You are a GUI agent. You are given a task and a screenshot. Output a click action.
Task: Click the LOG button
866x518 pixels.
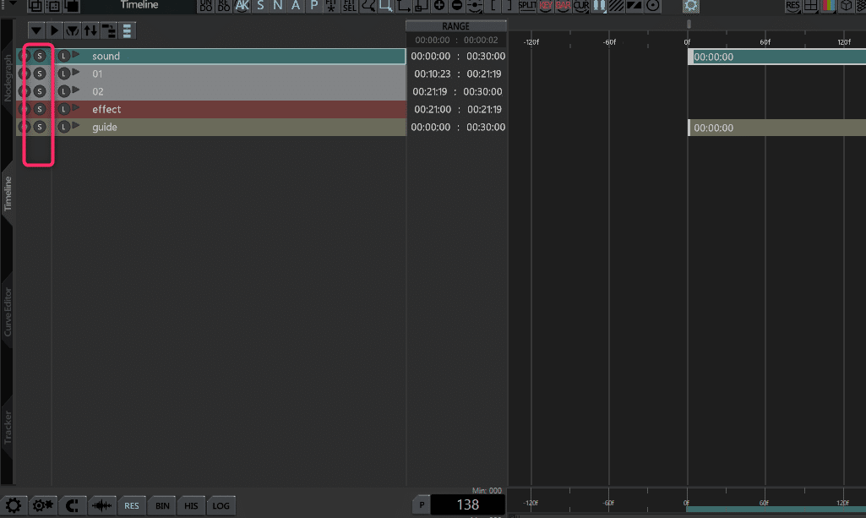tap(221, 505)
